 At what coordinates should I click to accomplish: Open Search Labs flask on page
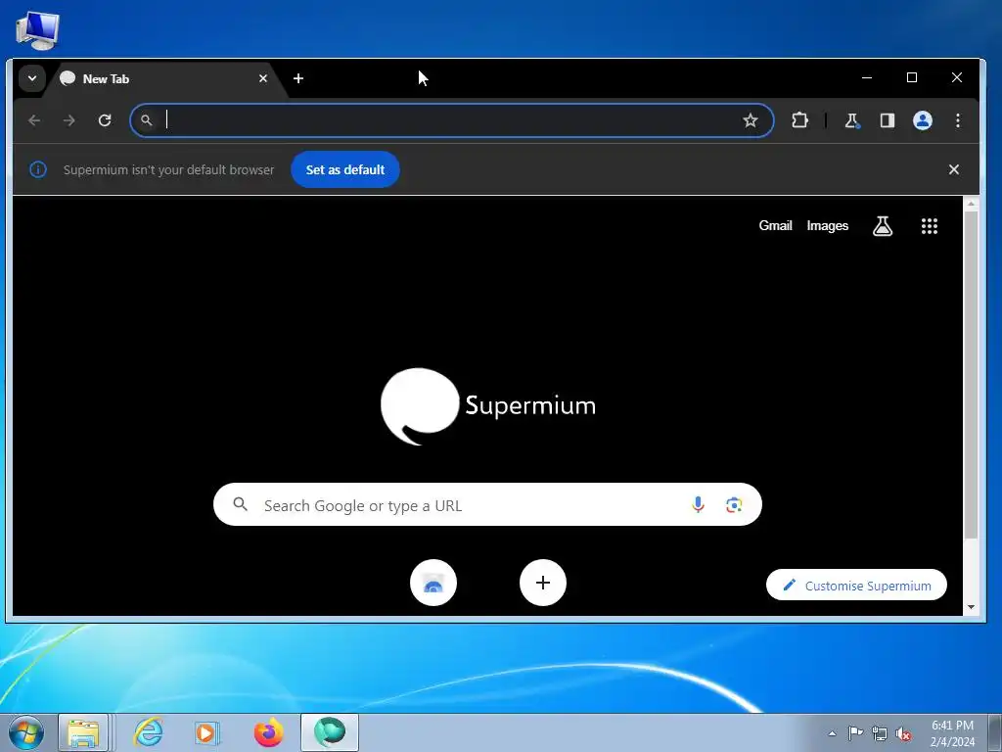coord(883,226)
